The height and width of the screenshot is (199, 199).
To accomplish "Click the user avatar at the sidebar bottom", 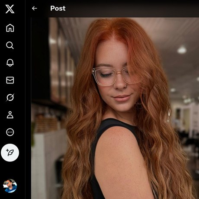I will pyautogui.click(x=10, y=186).
